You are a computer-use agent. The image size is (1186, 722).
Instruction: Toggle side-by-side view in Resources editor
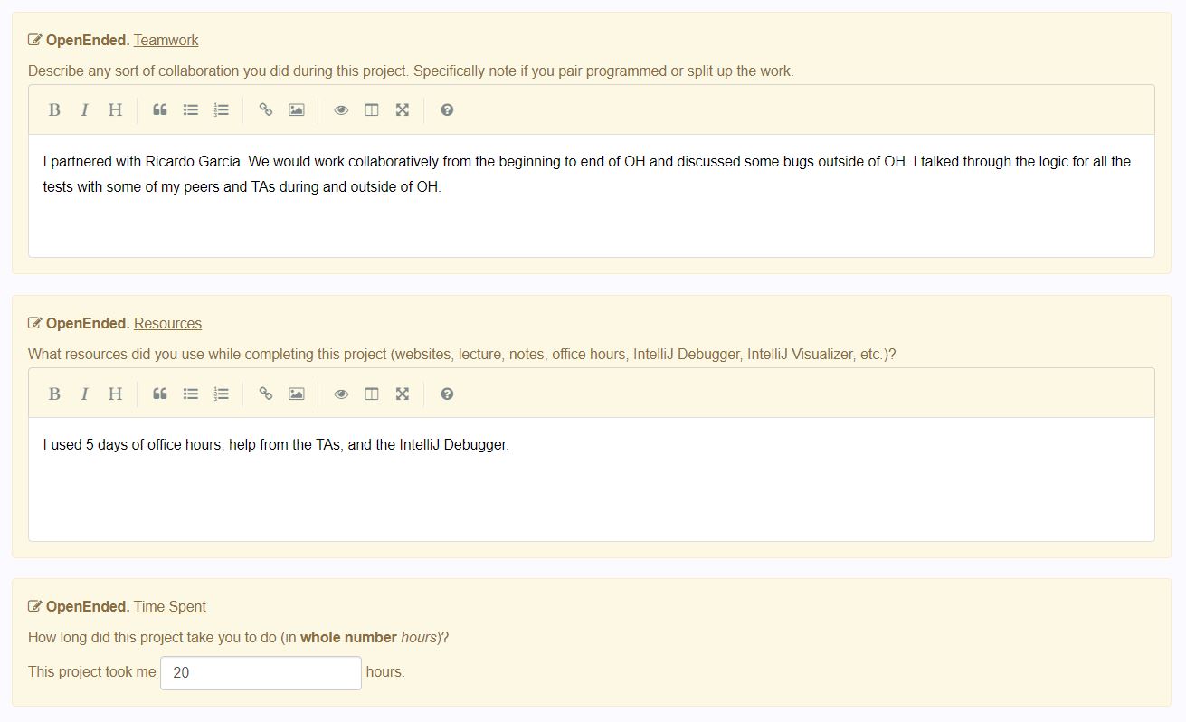372,394
